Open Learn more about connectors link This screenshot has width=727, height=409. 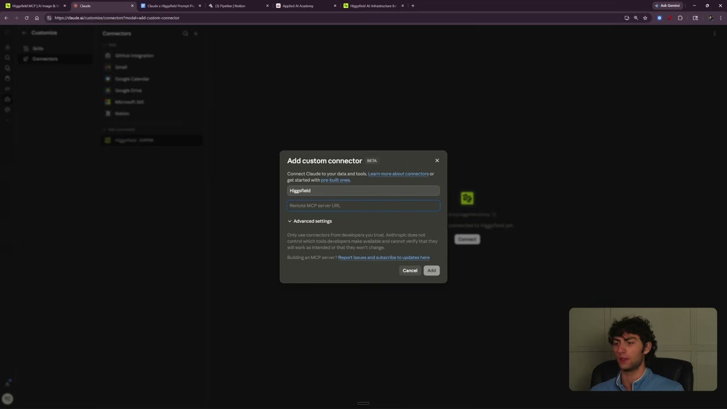(398, 174)
